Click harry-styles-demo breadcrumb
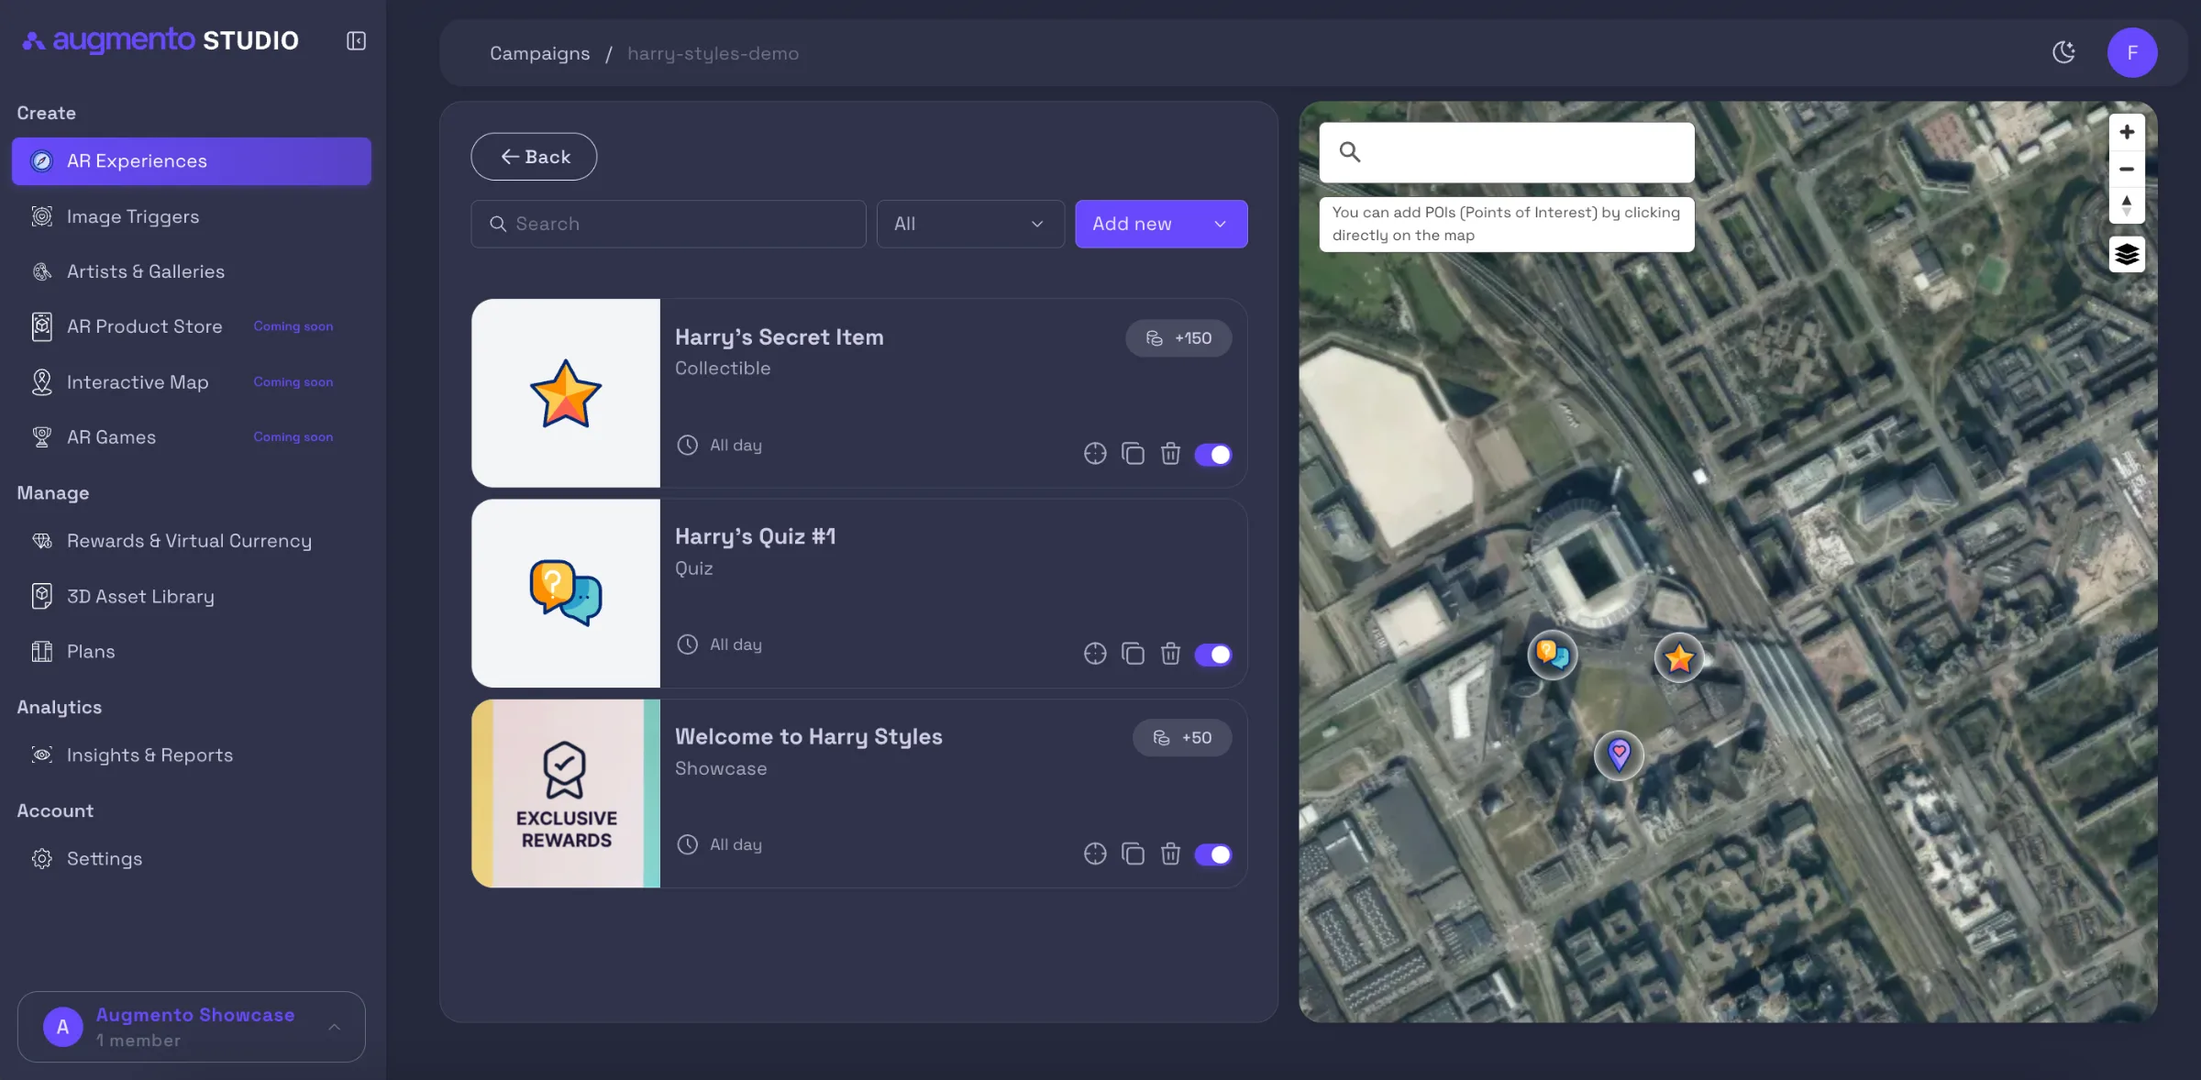 (x=713, y=53)
